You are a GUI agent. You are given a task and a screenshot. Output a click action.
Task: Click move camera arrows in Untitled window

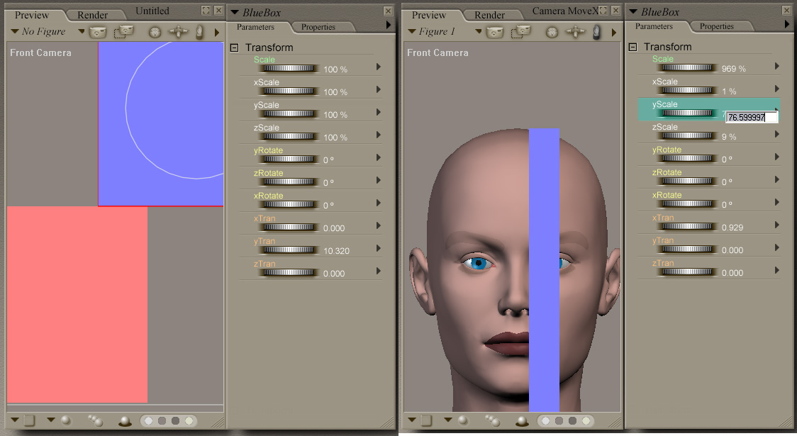click(x=178, y=32)
